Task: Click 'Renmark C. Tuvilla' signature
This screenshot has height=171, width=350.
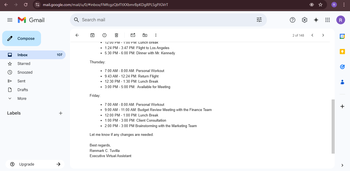Action: (x=105, y=151)
